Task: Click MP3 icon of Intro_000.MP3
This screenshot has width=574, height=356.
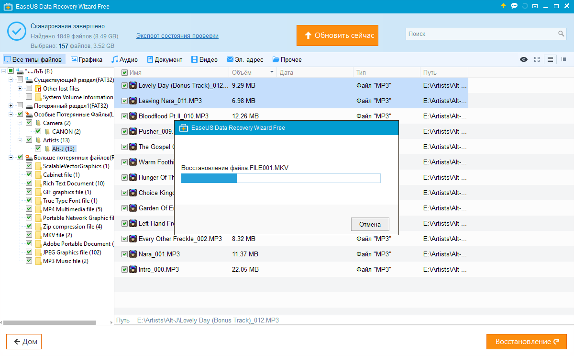Action: point(133,269)
